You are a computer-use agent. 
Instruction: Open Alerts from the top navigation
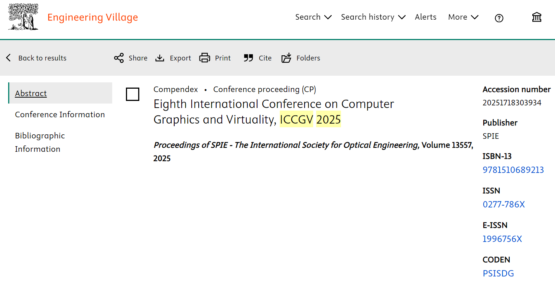pos(425,17)
